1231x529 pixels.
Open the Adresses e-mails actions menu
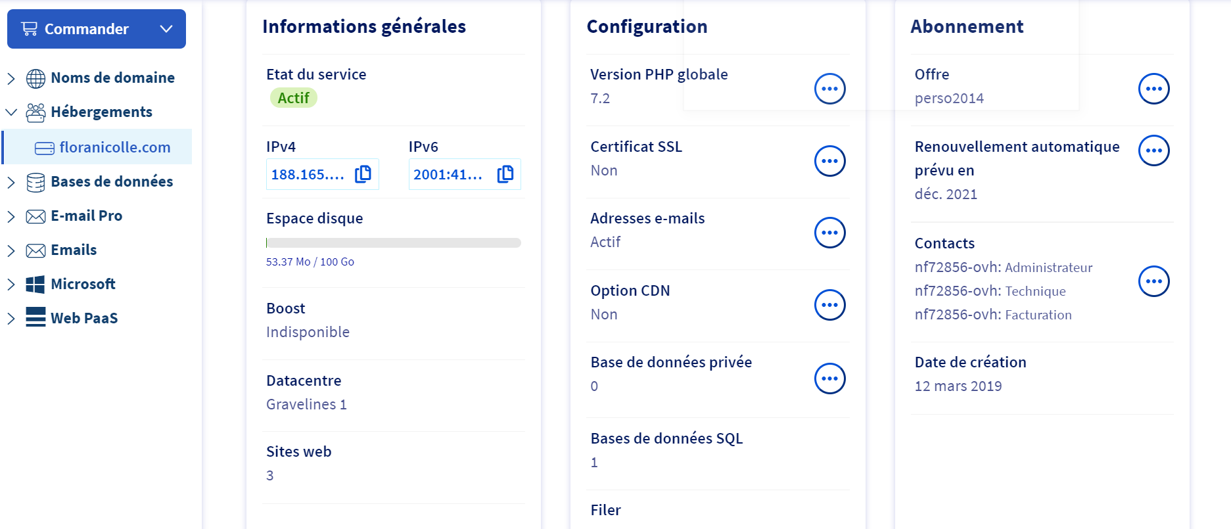829,233
